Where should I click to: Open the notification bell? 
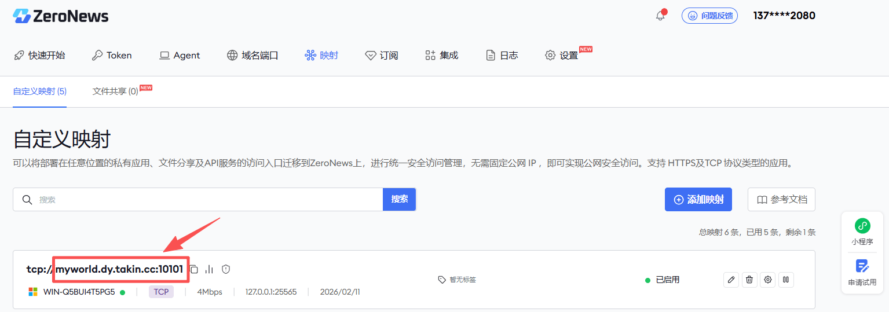pyautogui.click(x=660, y=16)
